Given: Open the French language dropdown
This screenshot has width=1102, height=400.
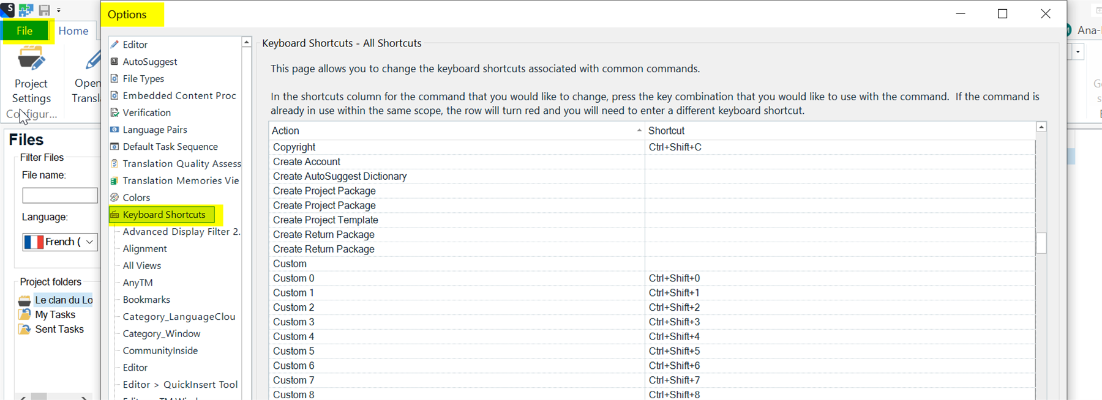Looking at the screenshot, I should click(x=89, y=242).
